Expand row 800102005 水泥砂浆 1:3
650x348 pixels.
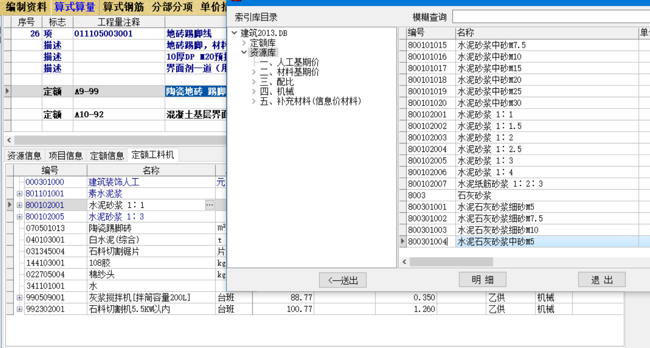(x=19, y=217)
